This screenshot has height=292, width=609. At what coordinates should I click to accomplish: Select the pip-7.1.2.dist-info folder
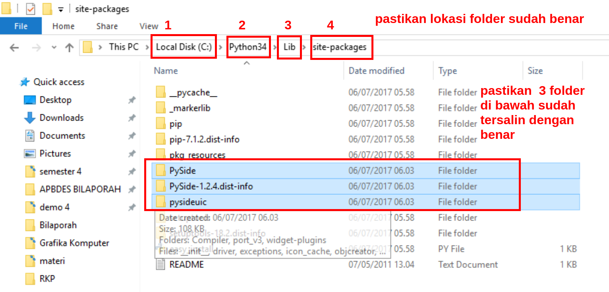(x=205, y=139)
